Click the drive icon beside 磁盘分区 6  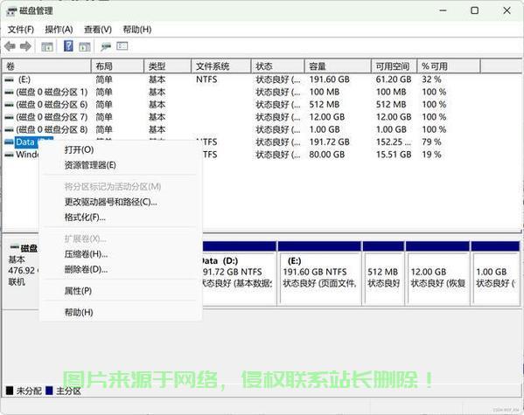coord(10,105)
